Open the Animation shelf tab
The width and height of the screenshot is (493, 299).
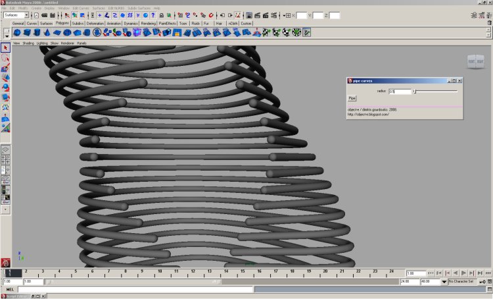pyautogui.click(x=114, y=23)
